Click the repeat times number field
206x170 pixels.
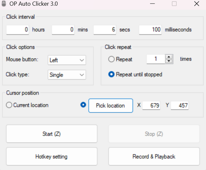156,59
